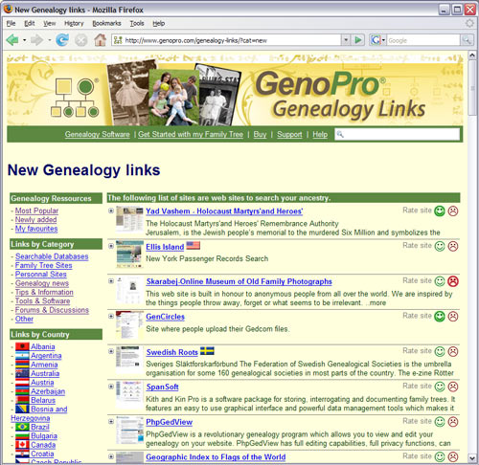Open the Bookmarks menu

coord(106,23)
